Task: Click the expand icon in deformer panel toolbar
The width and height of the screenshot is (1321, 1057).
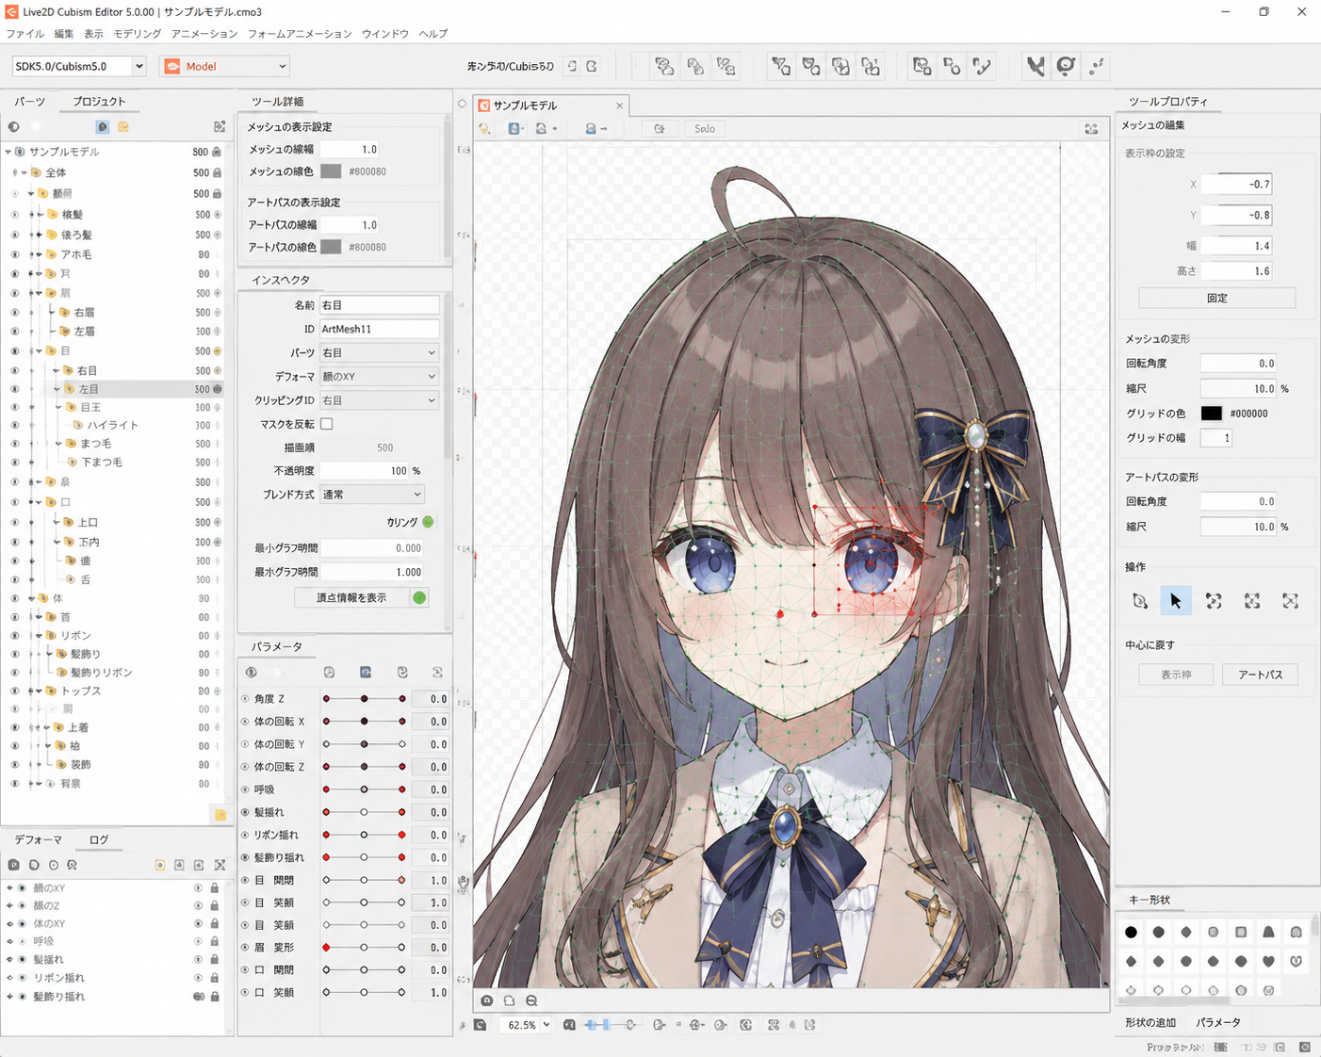Action: (220, 865)
